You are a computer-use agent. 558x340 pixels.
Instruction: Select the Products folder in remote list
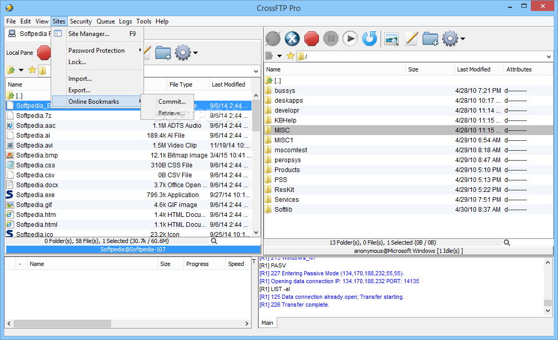point(409,170)
